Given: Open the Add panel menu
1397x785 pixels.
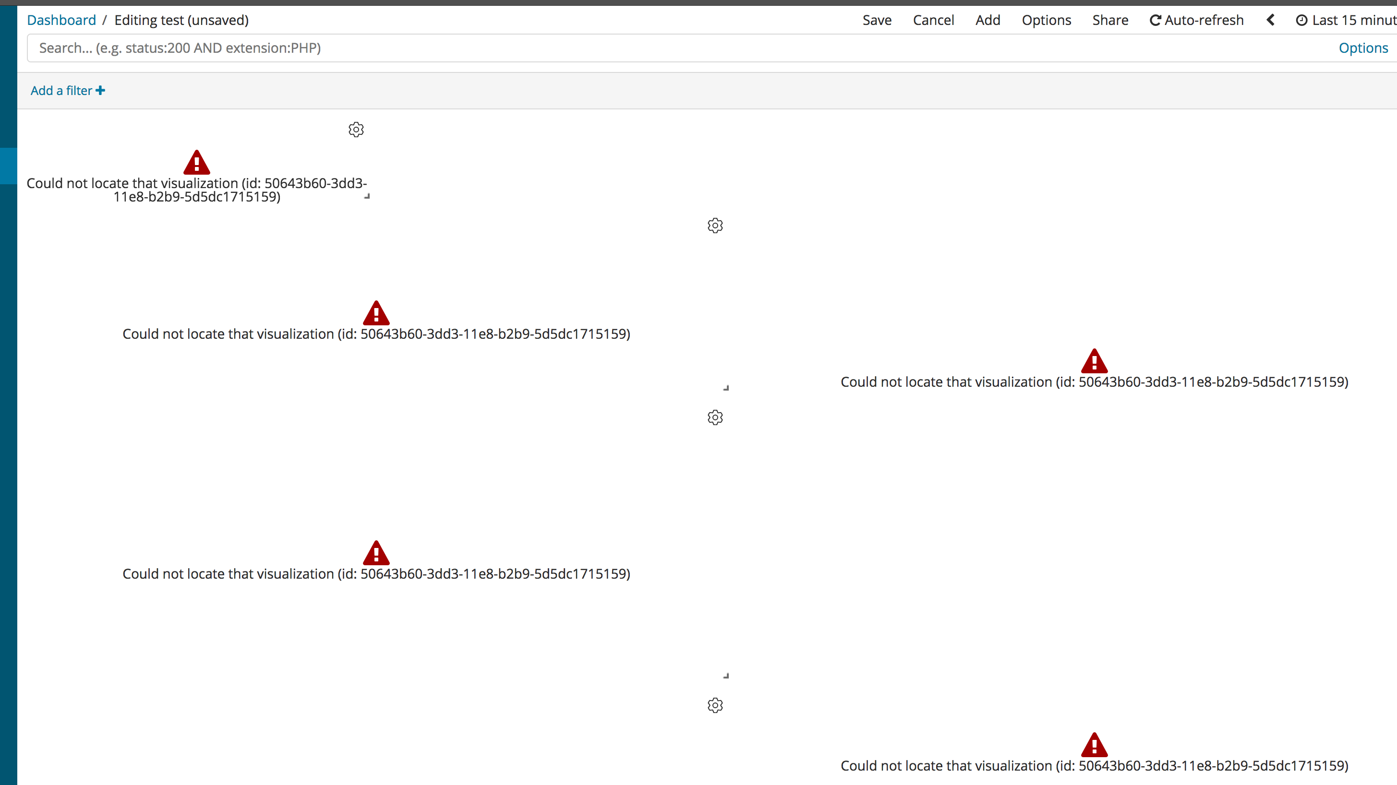Looking at the screenshot, I should (x=988, y=20).
